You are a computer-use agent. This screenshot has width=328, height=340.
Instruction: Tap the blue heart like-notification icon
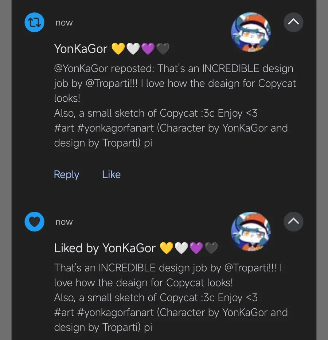click(x=34, y=222)
